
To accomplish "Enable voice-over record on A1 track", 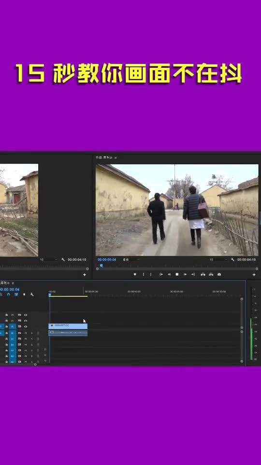I will pos(38,333).
